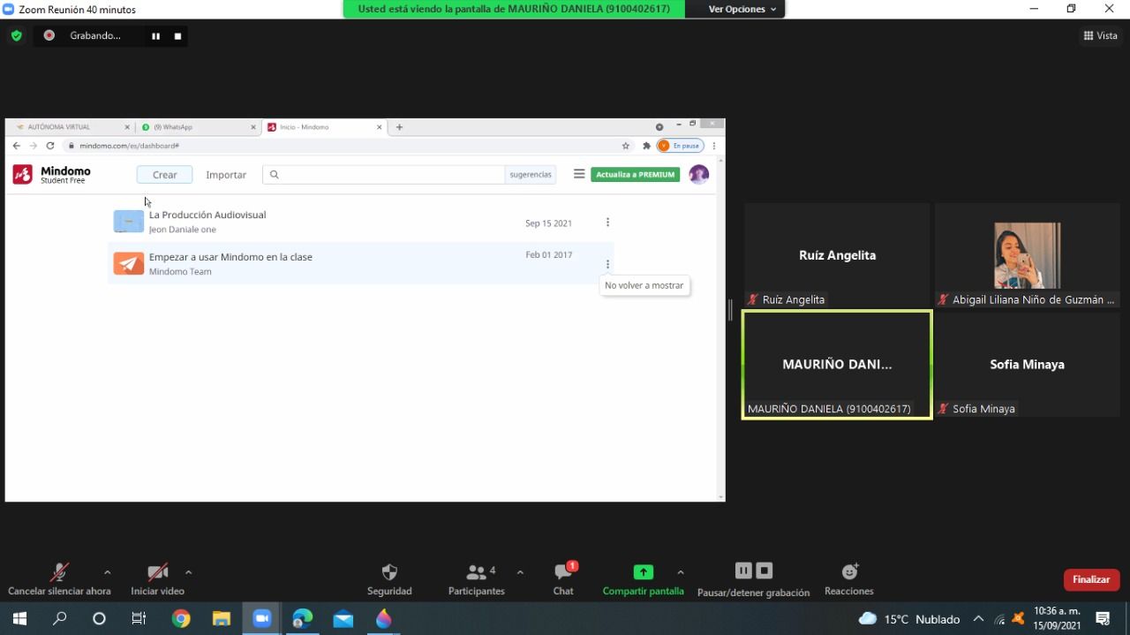Click the green encryption shield icon

[16, 36]
